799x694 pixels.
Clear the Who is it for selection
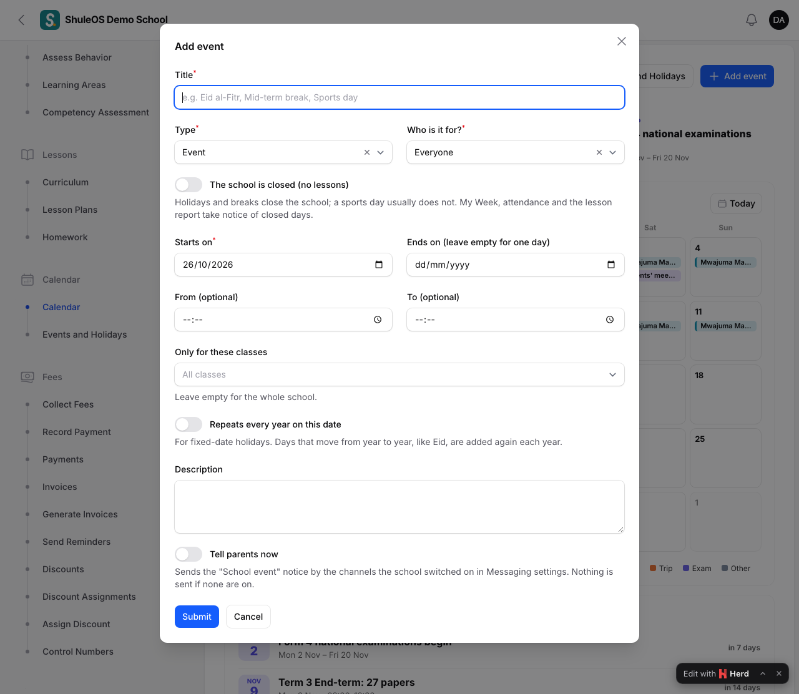[x=599, y=152]
